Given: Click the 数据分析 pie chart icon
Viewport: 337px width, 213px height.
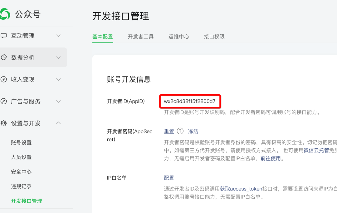Looking at the screenshot, I should (x=4, y=57).
